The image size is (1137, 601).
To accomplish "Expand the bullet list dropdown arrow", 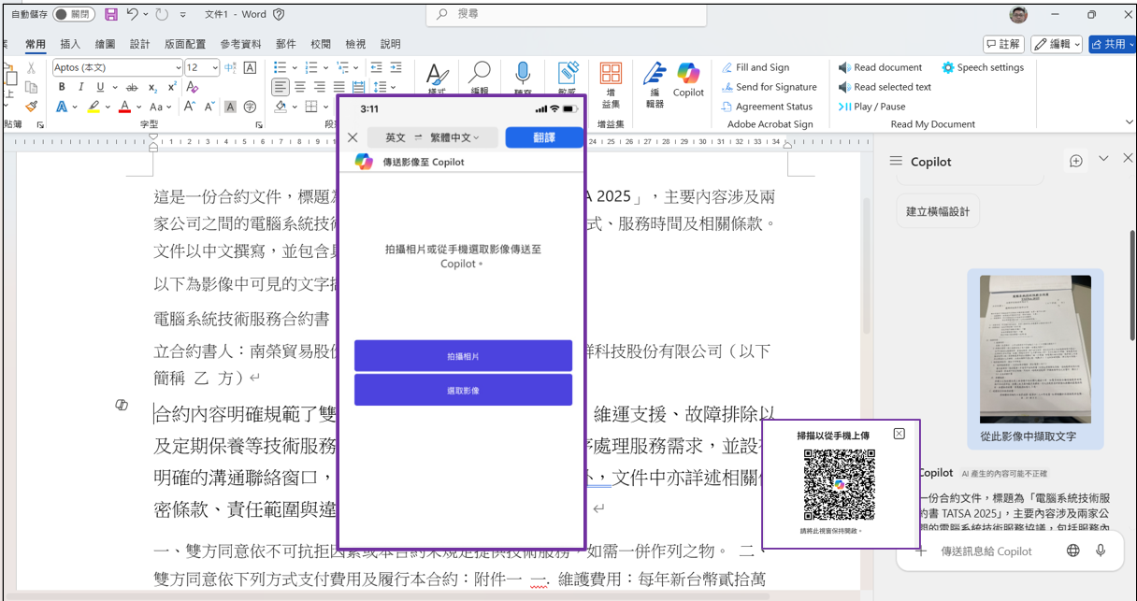I will tap(293, 67).
